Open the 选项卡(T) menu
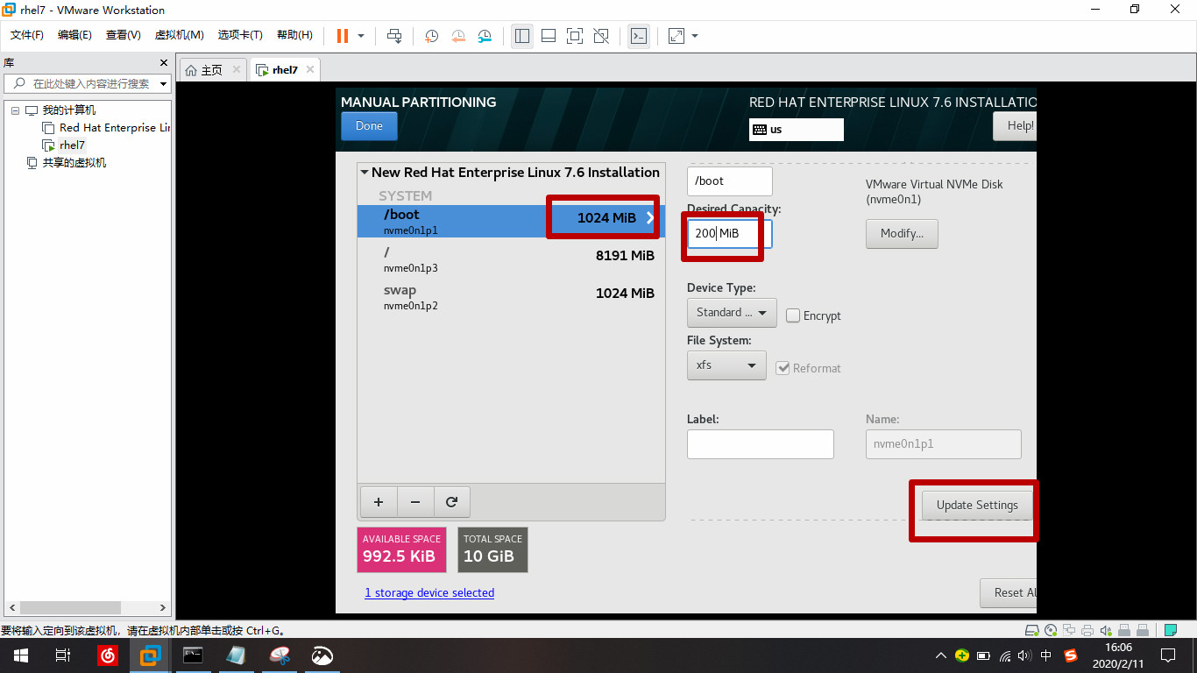This screenshot has width=1197, height=673. 240,35
